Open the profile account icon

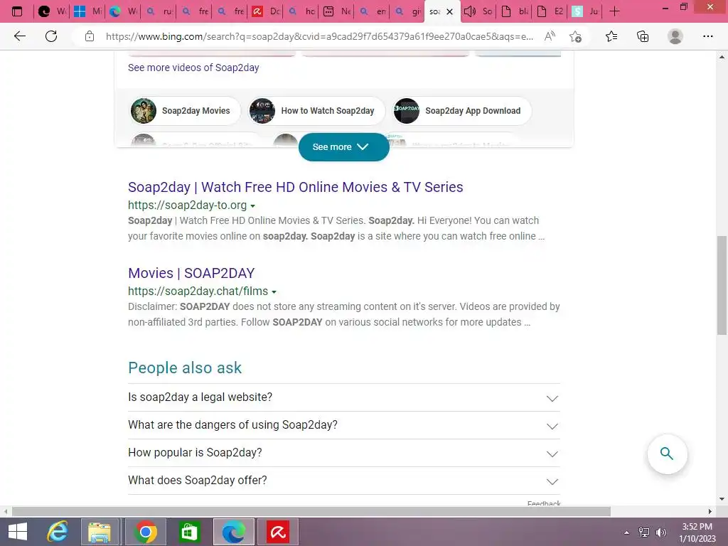click(x=675, y=36)
